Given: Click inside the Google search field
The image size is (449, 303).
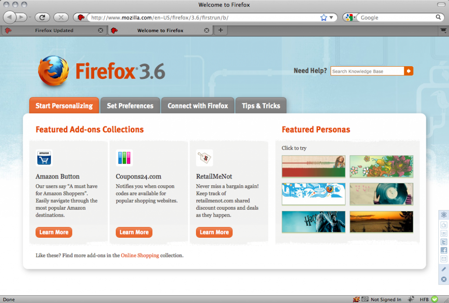Looking at the screenshot, I should (x=396, y=18).
